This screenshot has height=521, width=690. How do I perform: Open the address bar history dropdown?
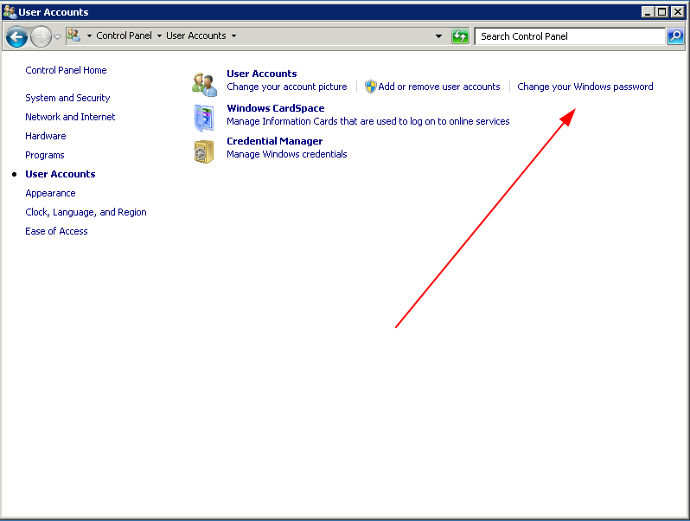point(438,36)
